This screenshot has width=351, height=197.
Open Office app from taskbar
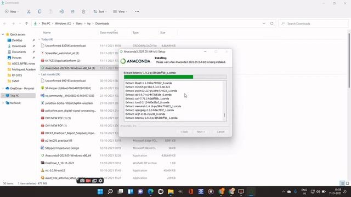[x=191, y=192]
